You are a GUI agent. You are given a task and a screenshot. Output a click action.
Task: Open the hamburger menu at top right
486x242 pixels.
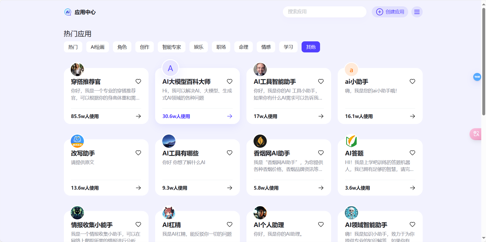(x=417, y=12)
